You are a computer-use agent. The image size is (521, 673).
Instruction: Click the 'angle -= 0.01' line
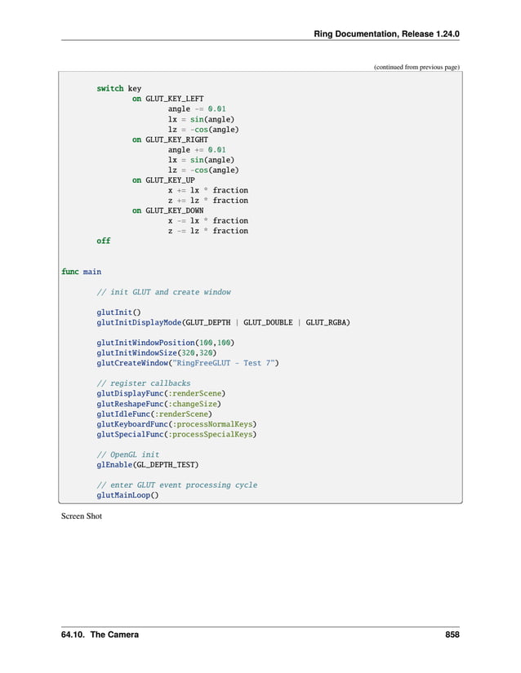coord(197,109)
